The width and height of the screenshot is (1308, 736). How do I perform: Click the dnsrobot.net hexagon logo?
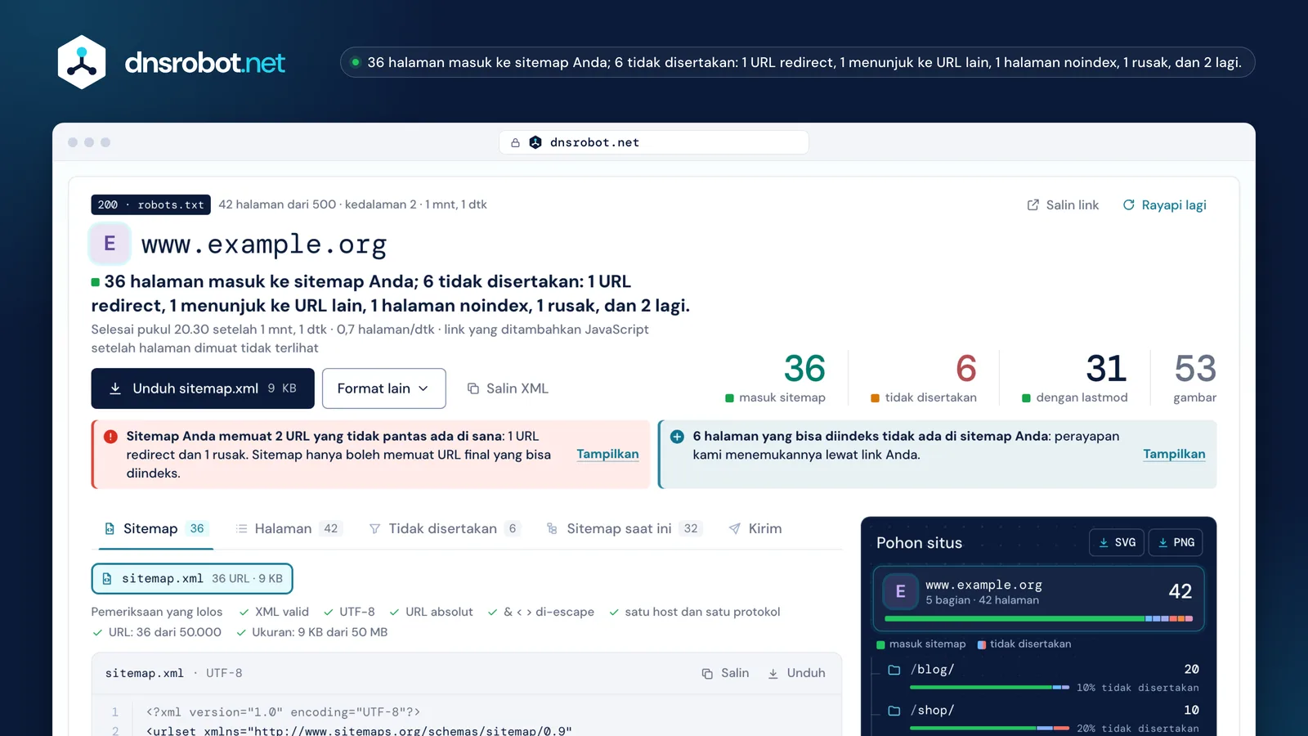coord(82,62)
